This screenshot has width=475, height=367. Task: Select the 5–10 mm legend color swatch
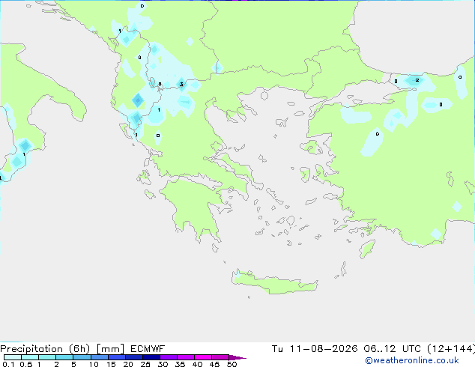(82, 357)
